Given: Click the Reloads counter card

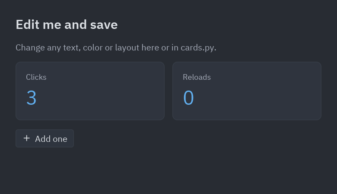Looking at the screenshot, I should pos(247,91).
